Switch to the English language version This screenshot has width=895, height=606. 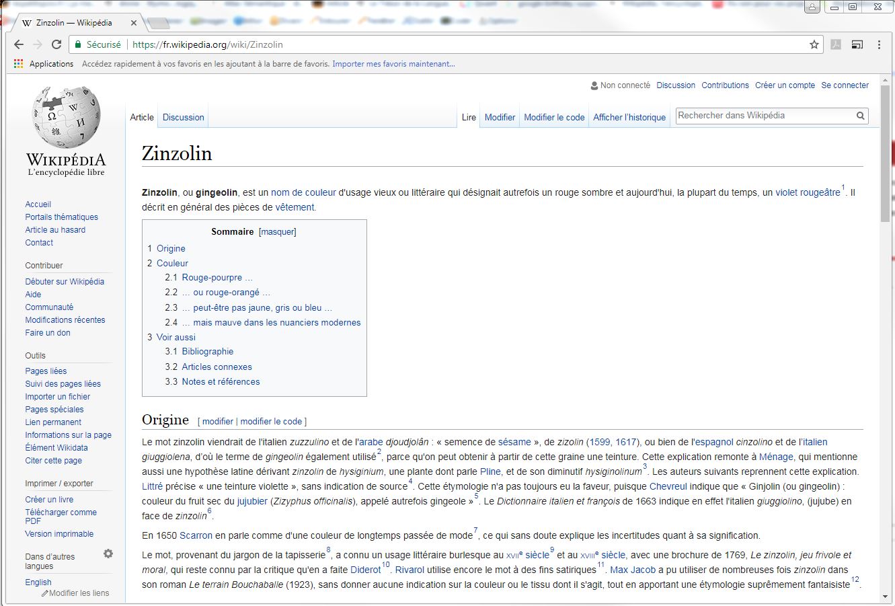[38, 582]
